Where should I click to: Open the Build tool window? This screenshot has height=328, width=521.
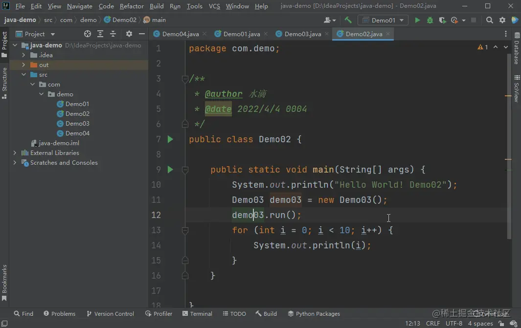[266, 314]
